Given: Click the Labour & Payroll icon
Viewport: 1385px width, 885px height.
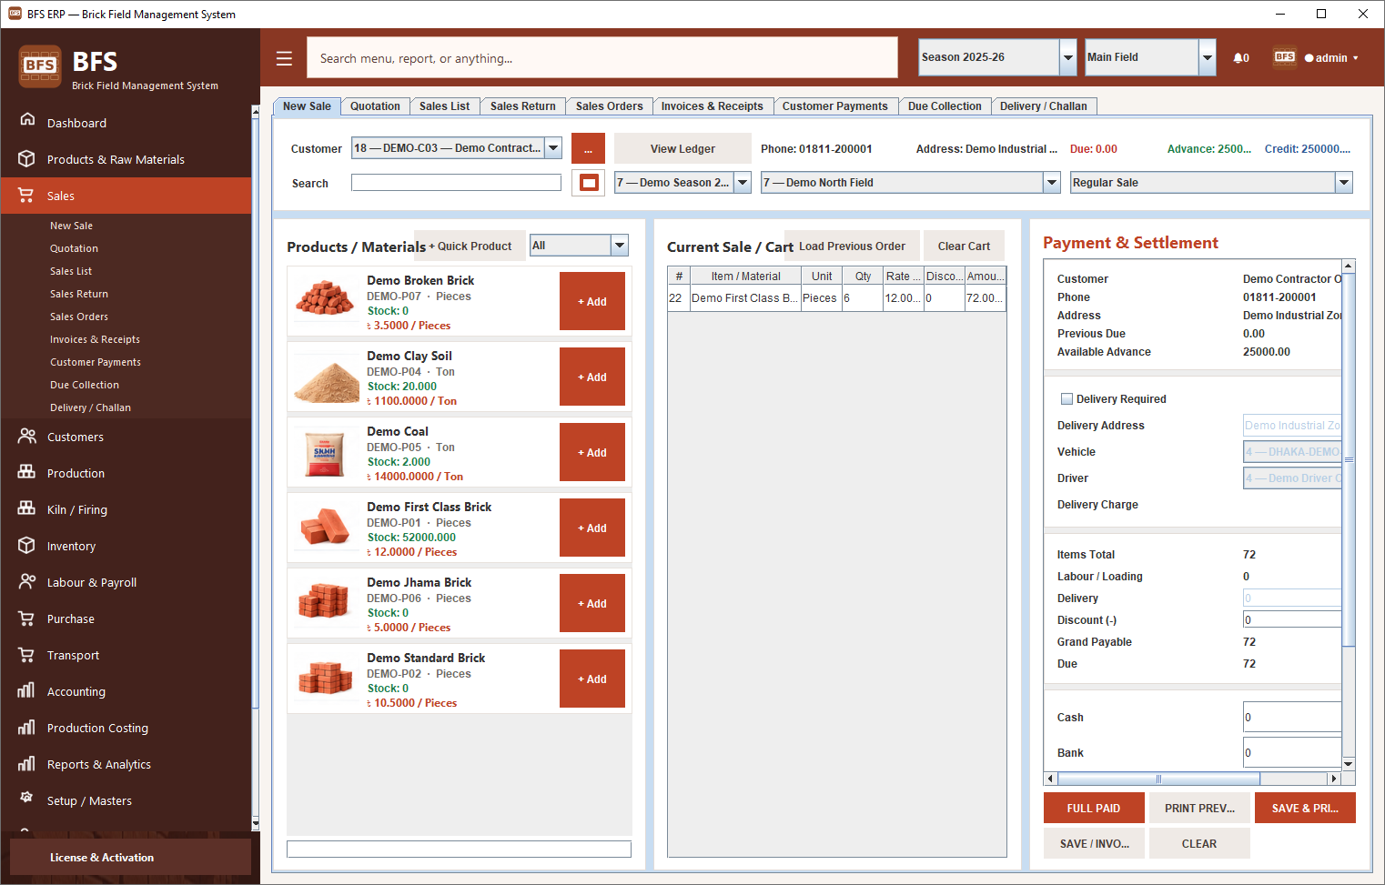Looking at the screenshot, I should [27, 581].
